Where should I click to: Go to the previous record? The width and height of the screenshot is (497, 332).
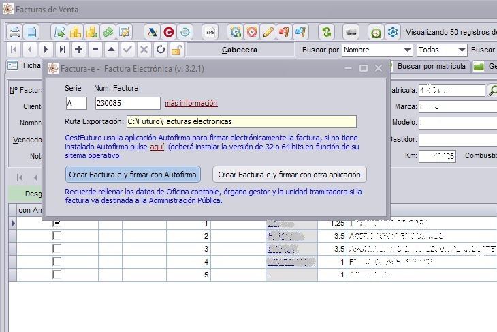pos(30,50)
